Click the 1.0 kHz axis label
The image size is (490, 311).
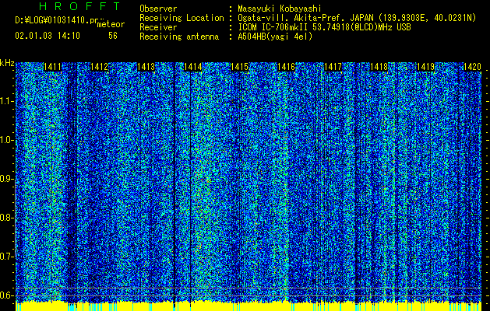click(x=6, y=140)
